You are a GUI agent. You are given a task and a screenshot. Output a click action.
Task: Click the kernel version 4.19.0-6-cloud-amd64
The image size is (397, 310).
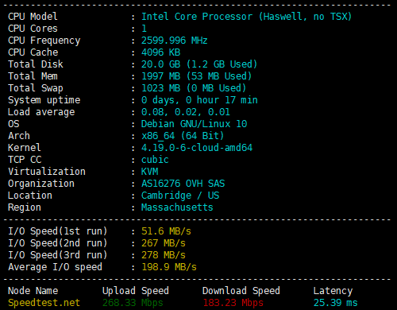coord(197,148)
